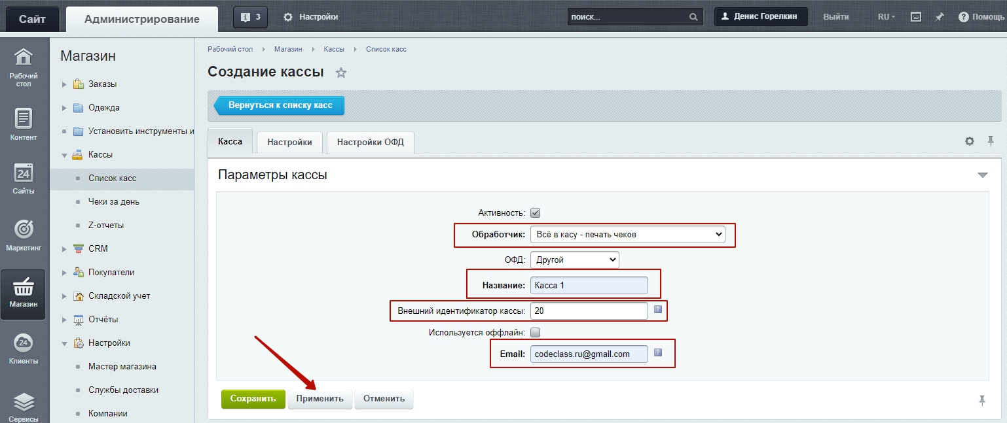Open the Сайты section icon

pos(23,178)
